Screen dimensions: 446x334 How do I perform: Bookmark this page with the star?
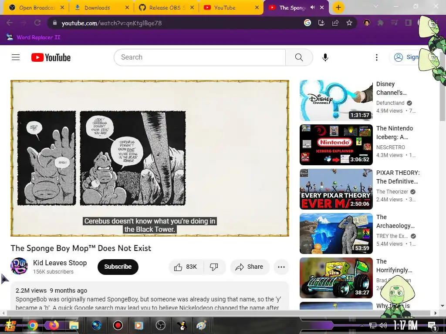pyautogui.click(x=349, y=23)
